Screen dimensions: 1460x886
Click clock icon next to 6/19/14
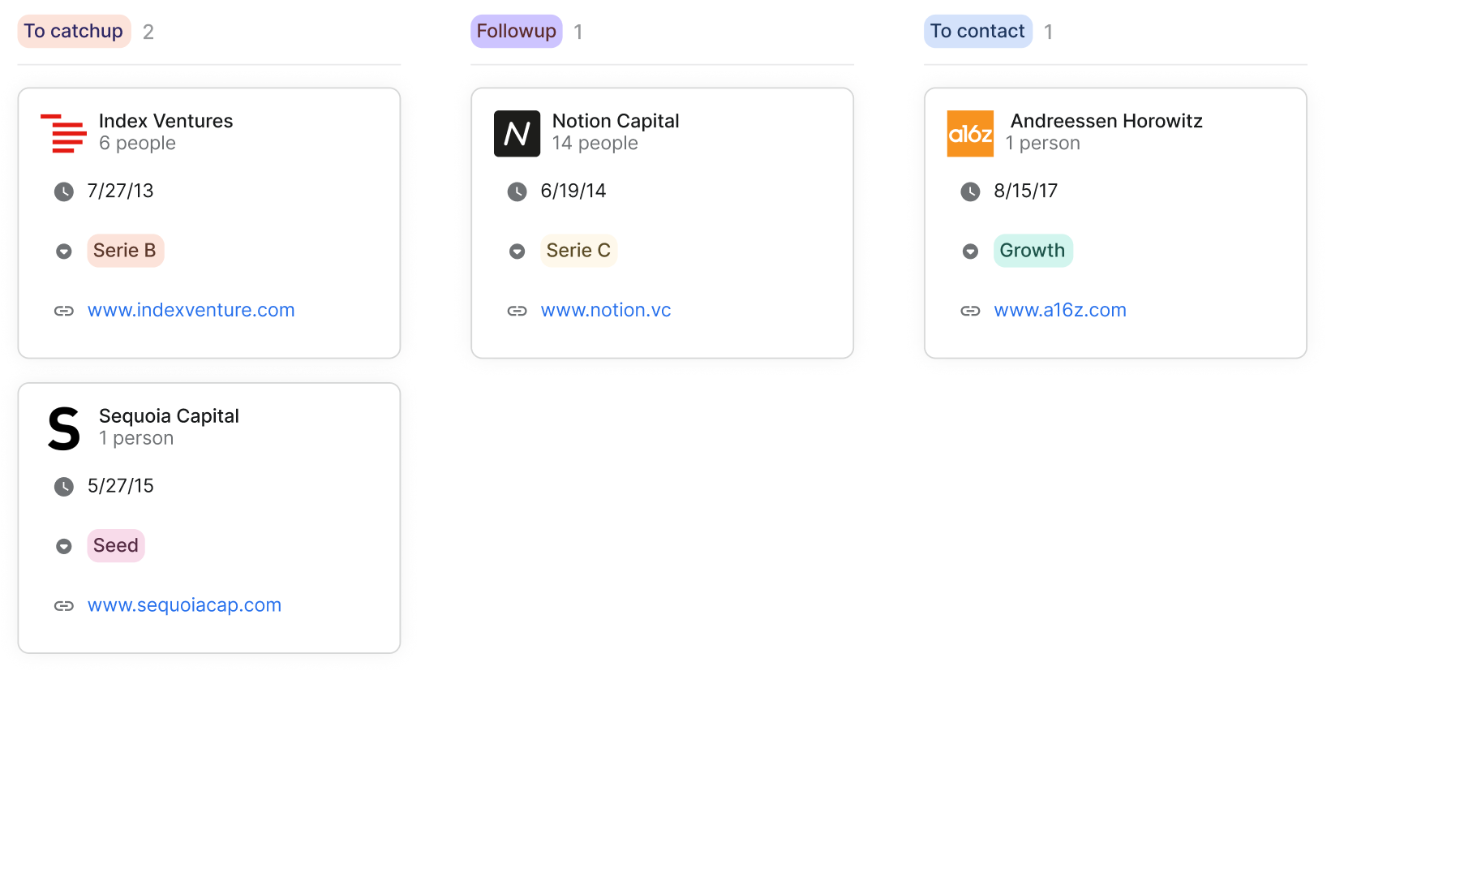(517, 191)
